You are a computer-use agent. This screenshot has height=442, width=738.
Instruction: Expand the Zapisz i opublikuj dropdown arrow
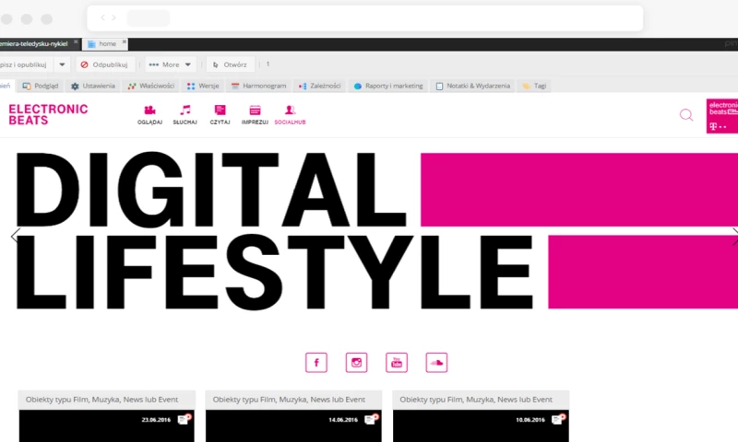point(62,64)
